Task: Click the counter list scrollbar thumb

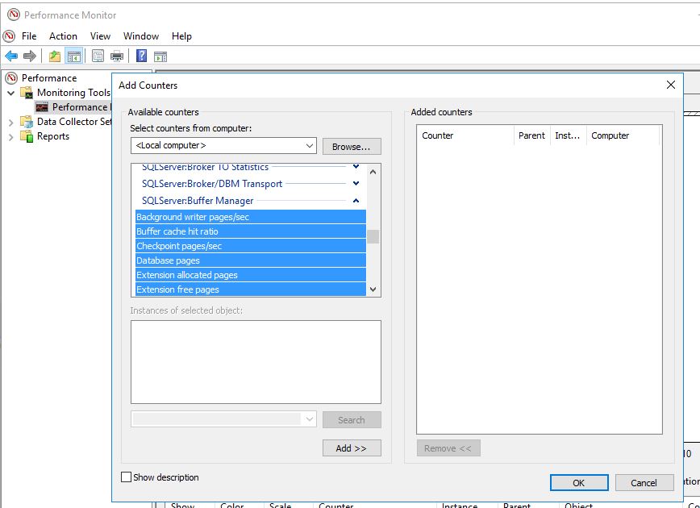Action: point(373,236)
